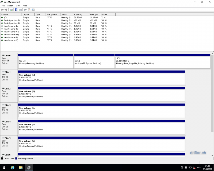214x171 pixels.
Task: Click the scroll-down arrow of disk pane
Action: tap(212, 155)
